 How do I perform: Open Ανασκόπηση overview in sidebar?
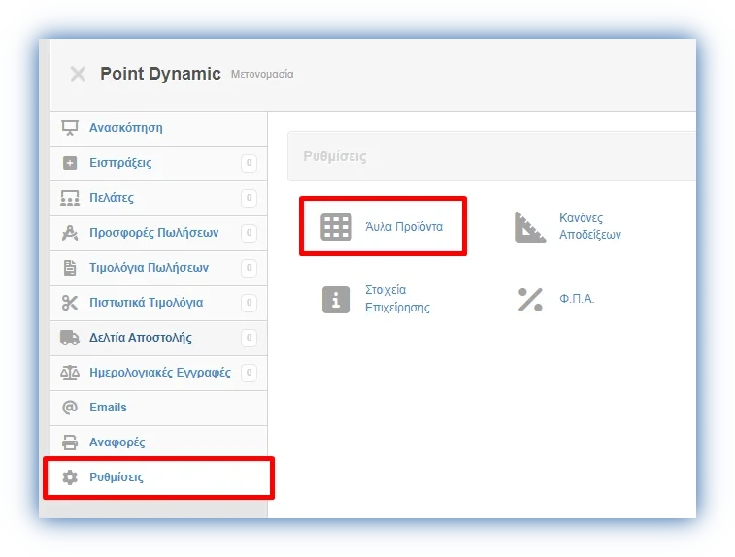coord(125,128)
